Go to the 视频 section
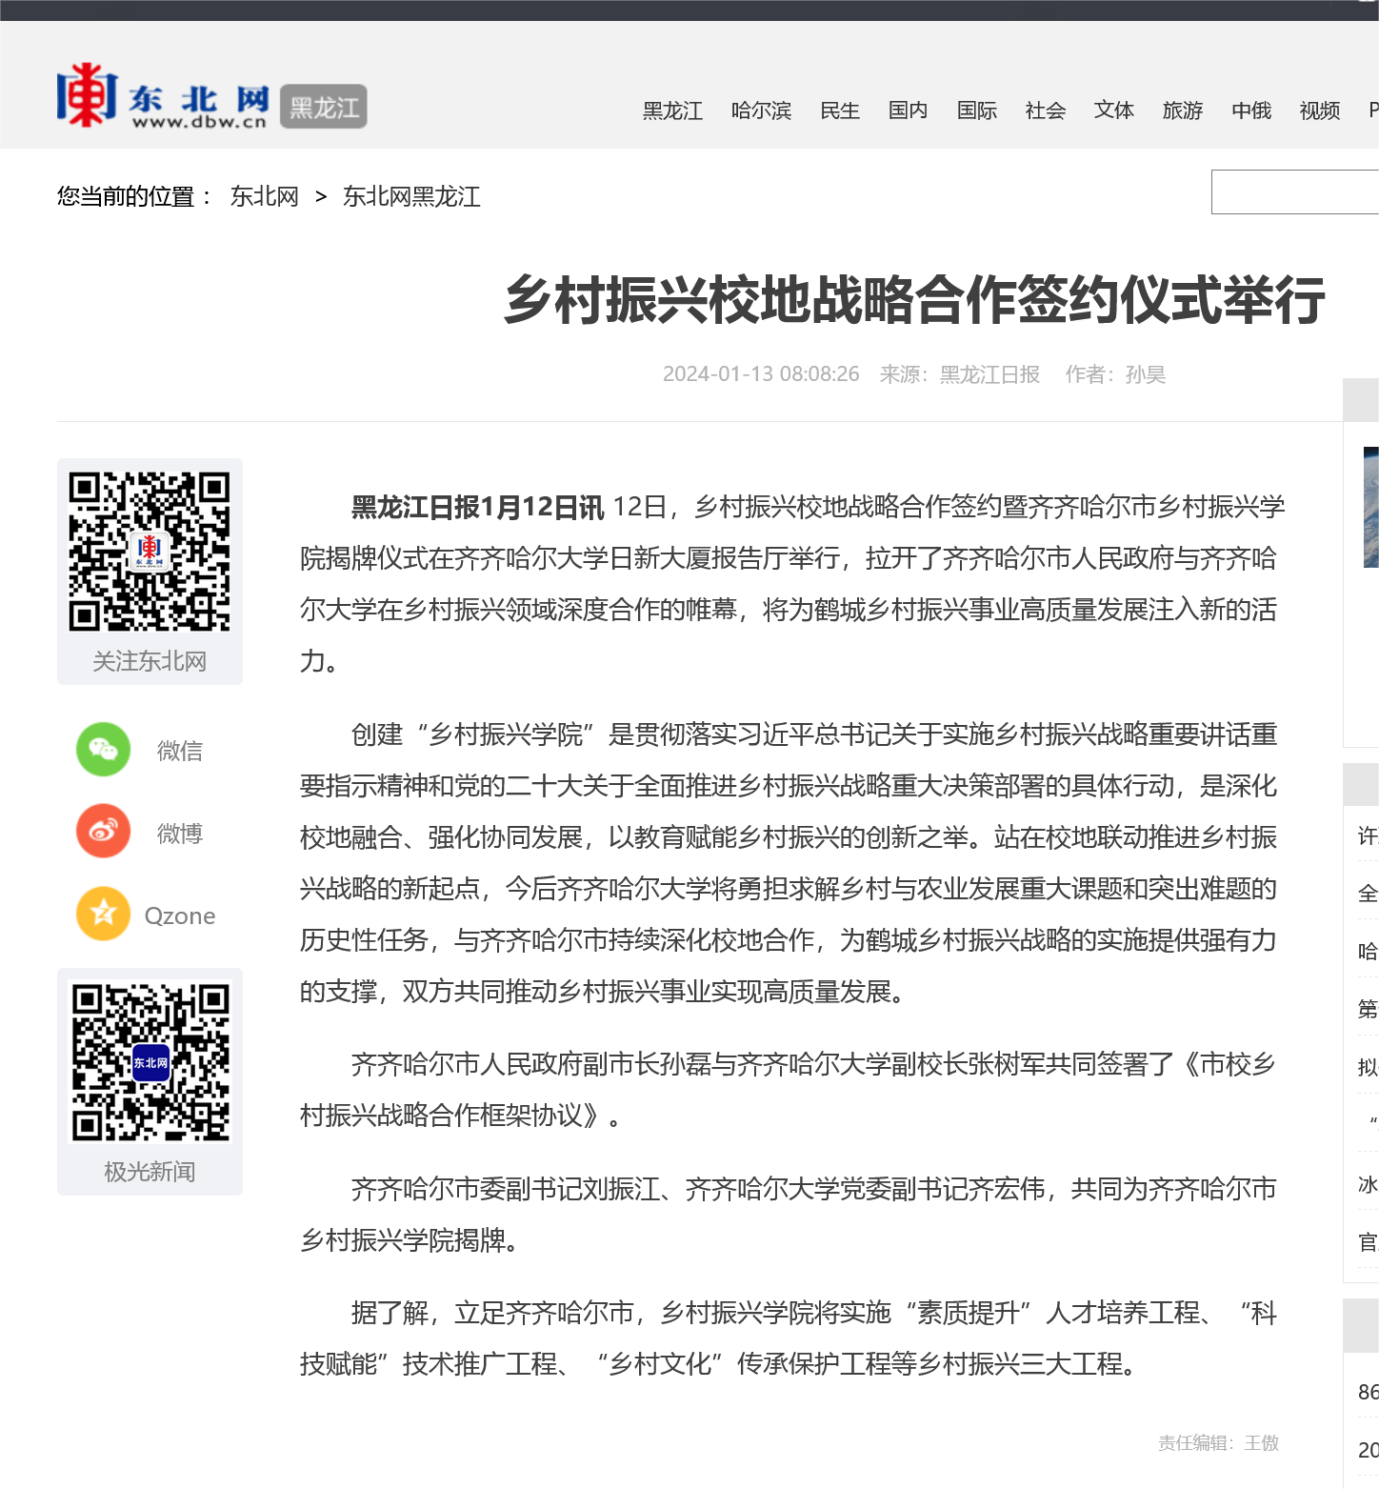 point(1319,111)
